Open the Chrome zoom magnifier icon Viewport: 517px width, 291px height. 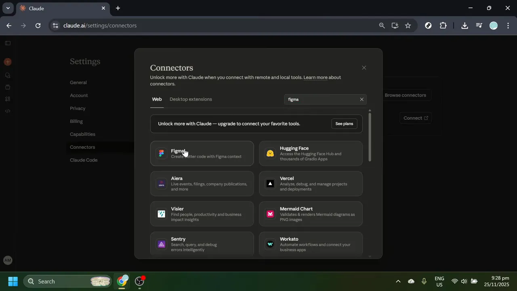click(382, 25)
